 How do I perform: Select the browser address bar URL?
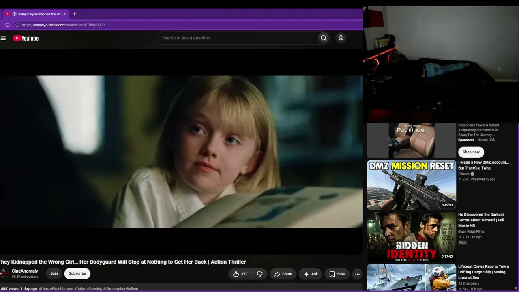pos(64,25)
